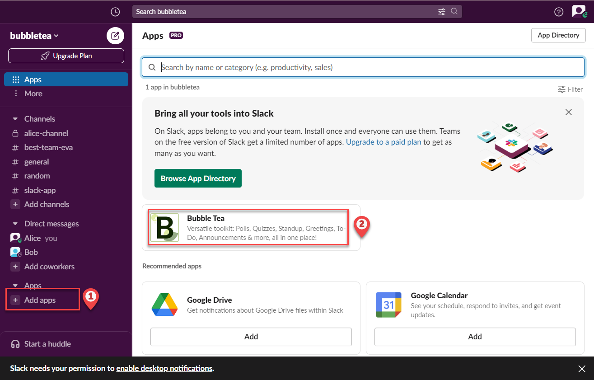Open the Filter options
This screenshot has width=594, height=380.
pyautogui.click(x=570, y=89)
